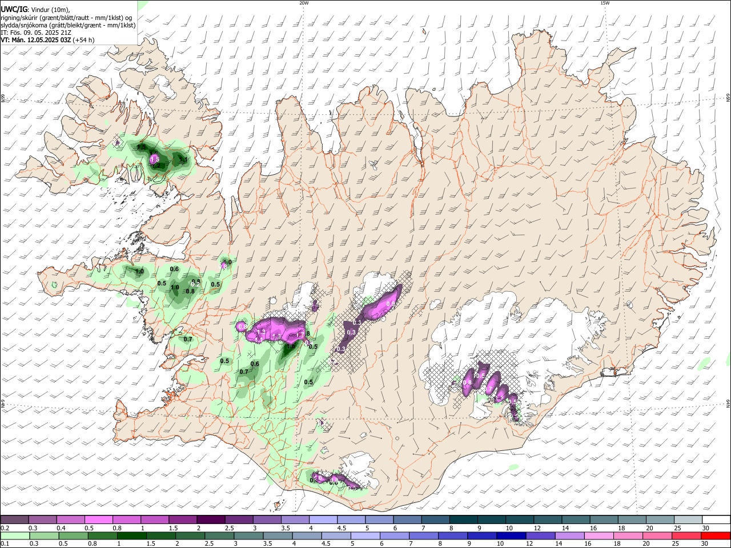Click the '0.1' legend value

5,544
